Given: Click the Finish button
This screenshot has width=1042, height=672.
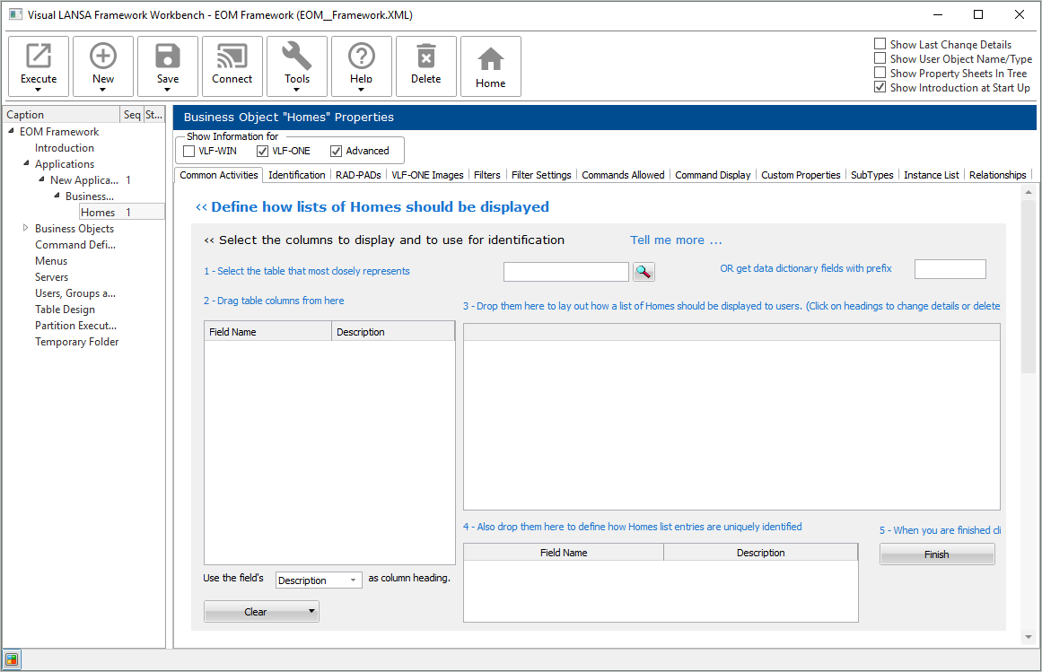Looking at the screenshot, I should click(936, 554).
